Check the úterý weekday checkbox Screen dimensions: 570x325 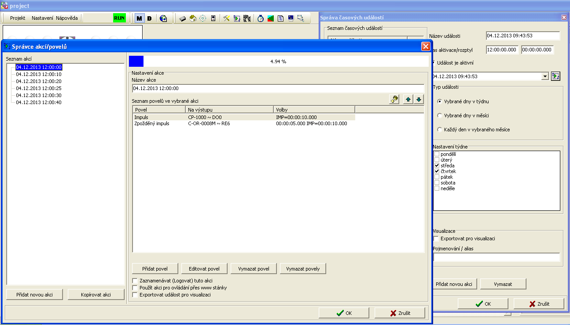(437, 160)
